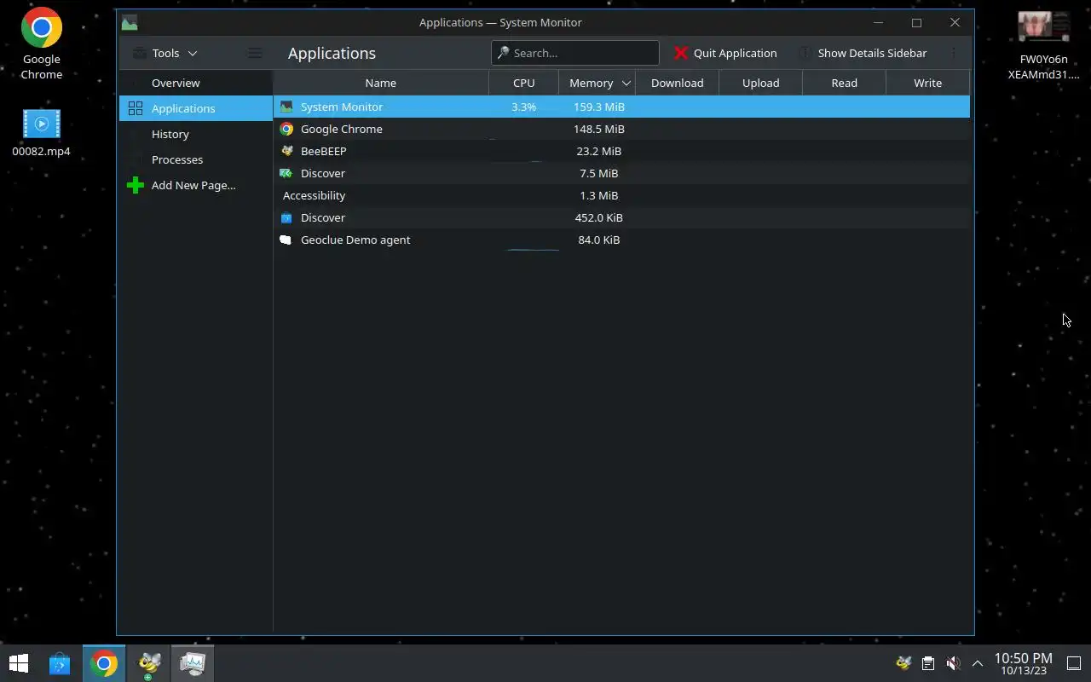Click the BeeBEEP bee icon in list
Image resolution: width=1091 pixels, height=682 pixels.
pyautogui.click(x=286, y=151)
